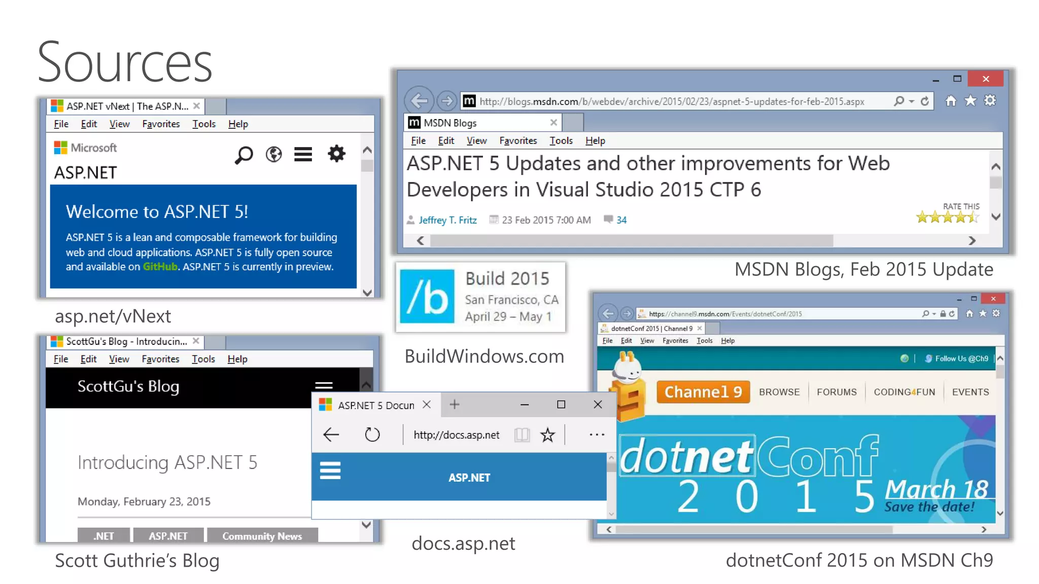Click the .NET tag button on ScottGu's Blog
The width and height of the screenshot is (1039, 584).
[x=104, y=536]
